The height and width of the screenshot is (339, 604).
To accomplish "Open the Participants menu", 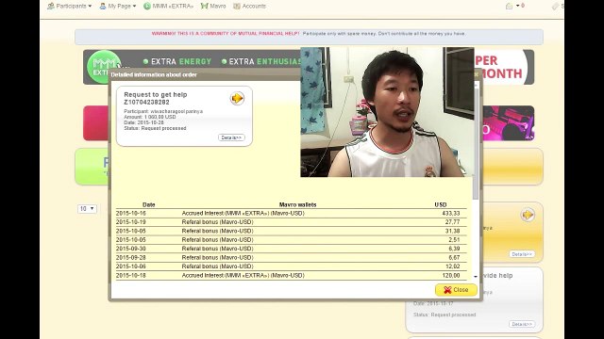I will (69, 7).
